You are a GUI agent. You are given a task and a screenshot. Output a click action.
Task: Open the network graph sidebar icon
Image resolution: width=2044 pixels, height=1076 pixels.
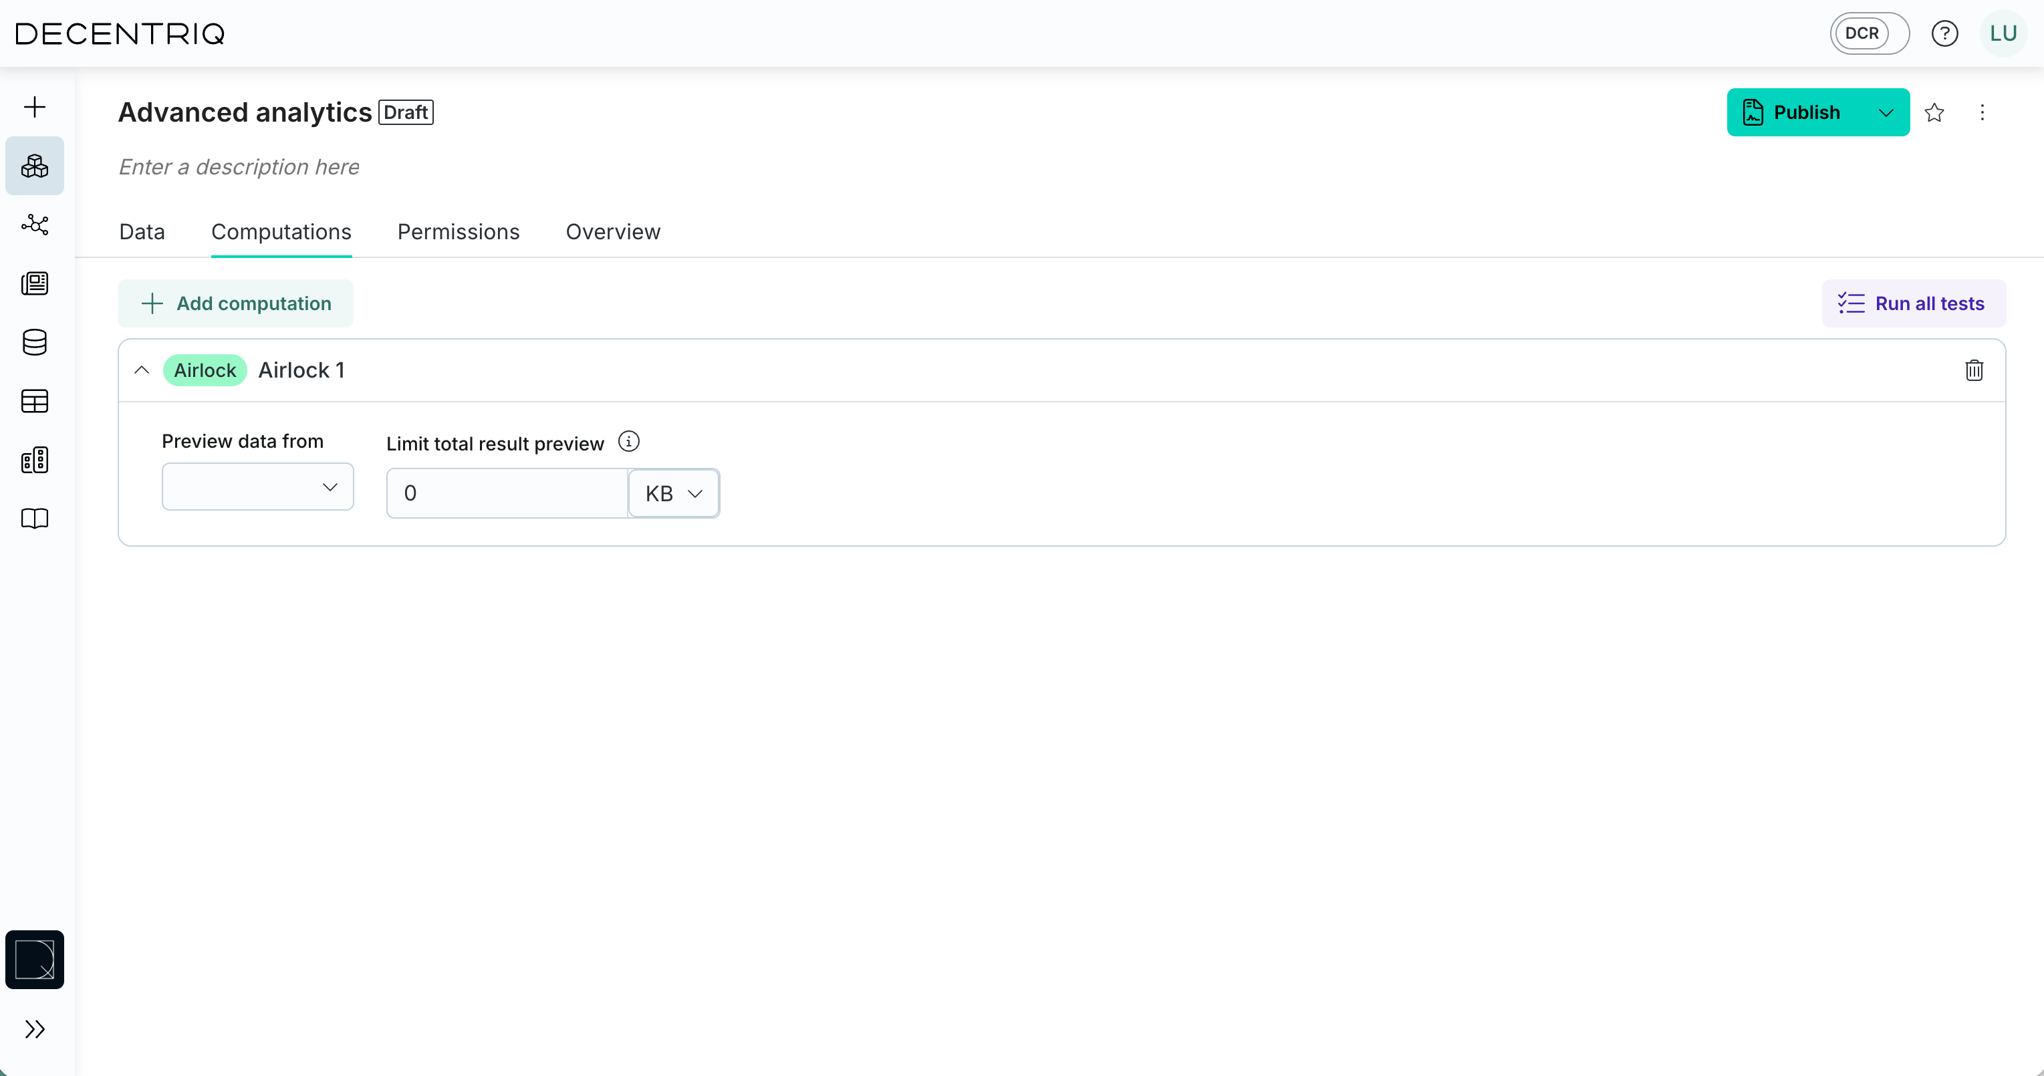click(x=34, y=225)
